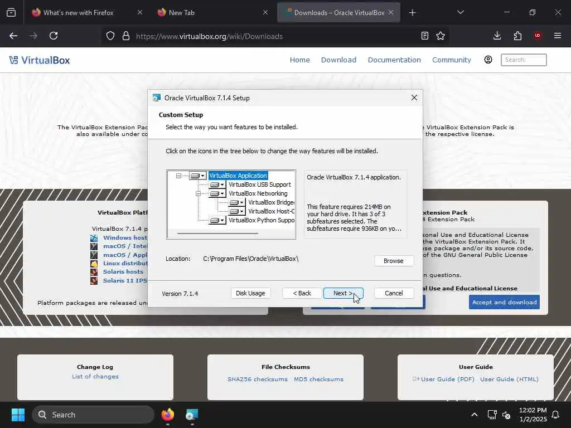Open the notifications bell in taskbar
This screenshot has width=571, height=428.
pos(556,415)
